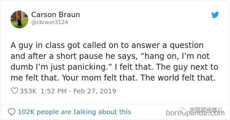Click the phrase 'hang on, I'm not'
Viewport: 230px width, 120px height.
pyautogui.click(x=177, y=56)
